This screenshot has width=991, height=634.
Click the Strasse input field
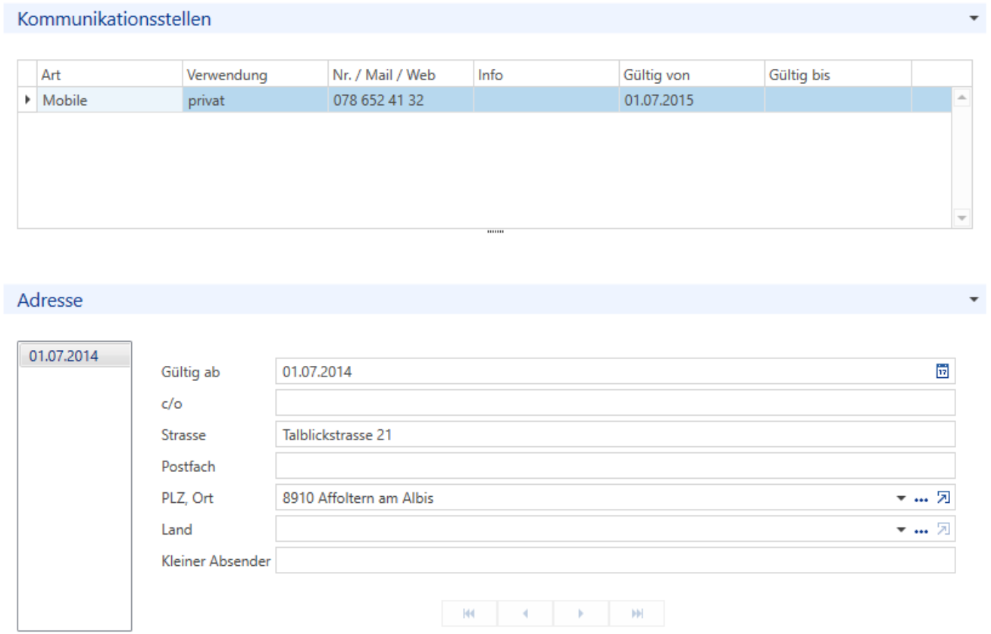615,435
